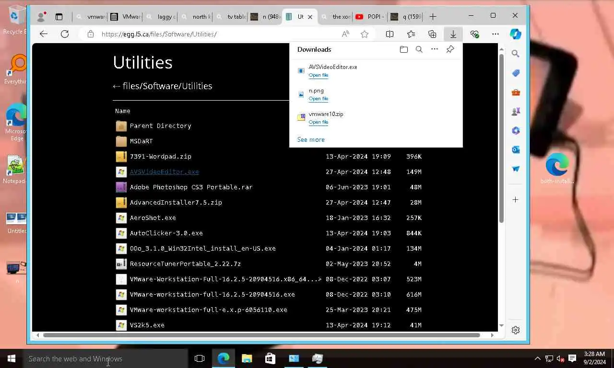This screenshot has height=368, width=614.
Task: Open a new tab with plus button
Action: coord(433,17)
